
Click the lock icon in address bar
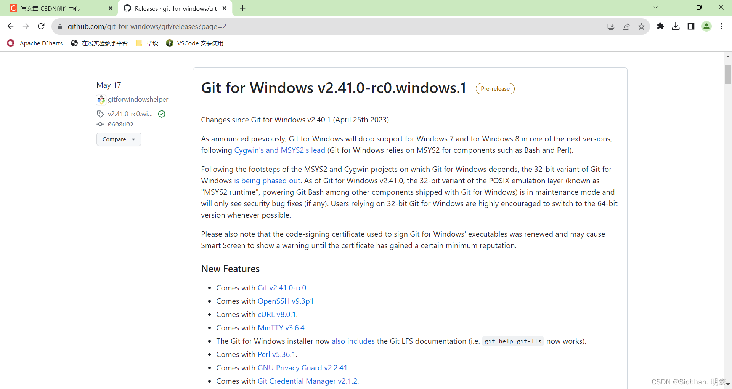point(60,27)
